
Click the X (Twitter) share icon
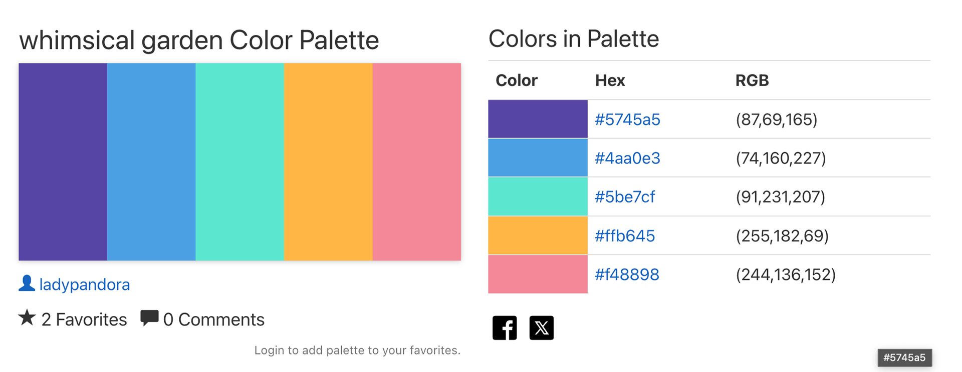pyautogui.click(x=542, y=328)
